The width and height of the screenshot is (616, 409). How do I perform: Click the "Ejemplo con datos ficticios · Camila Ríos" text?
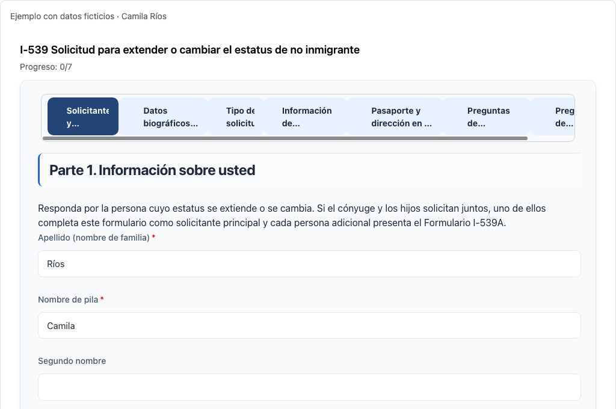click(88, 16)
